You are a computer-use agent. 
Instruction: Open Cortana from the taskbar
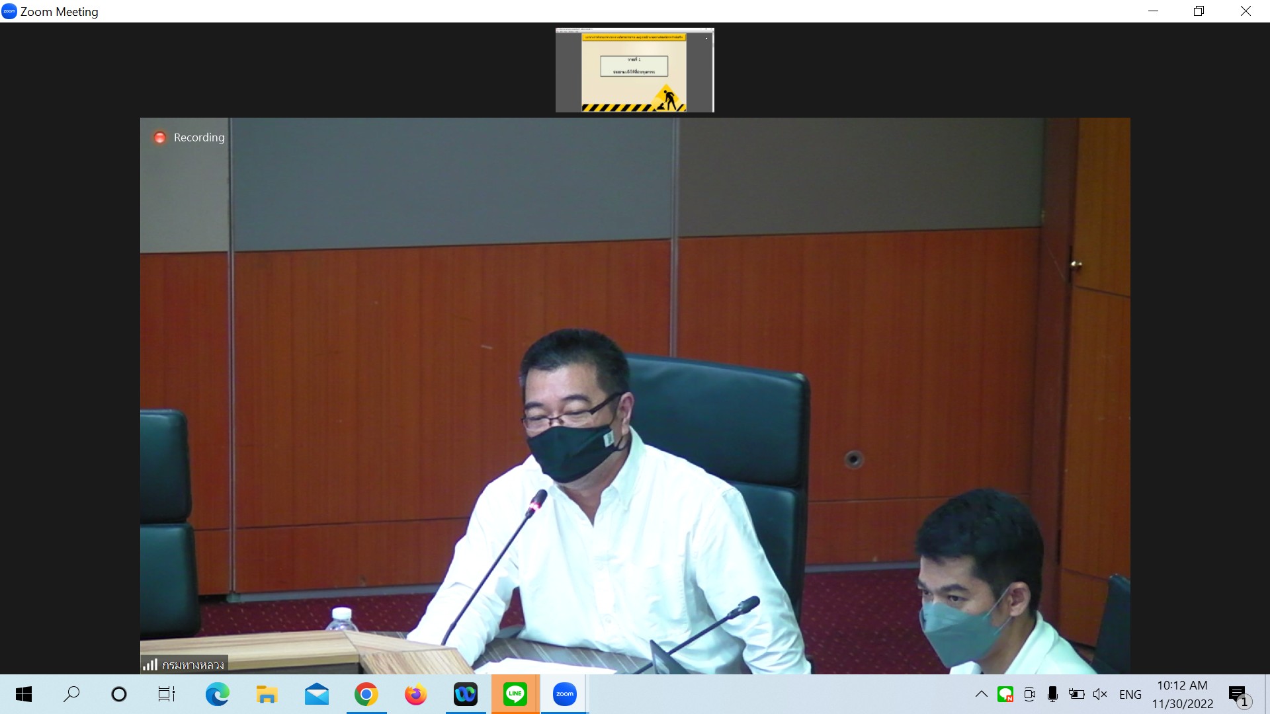[119, 694]
